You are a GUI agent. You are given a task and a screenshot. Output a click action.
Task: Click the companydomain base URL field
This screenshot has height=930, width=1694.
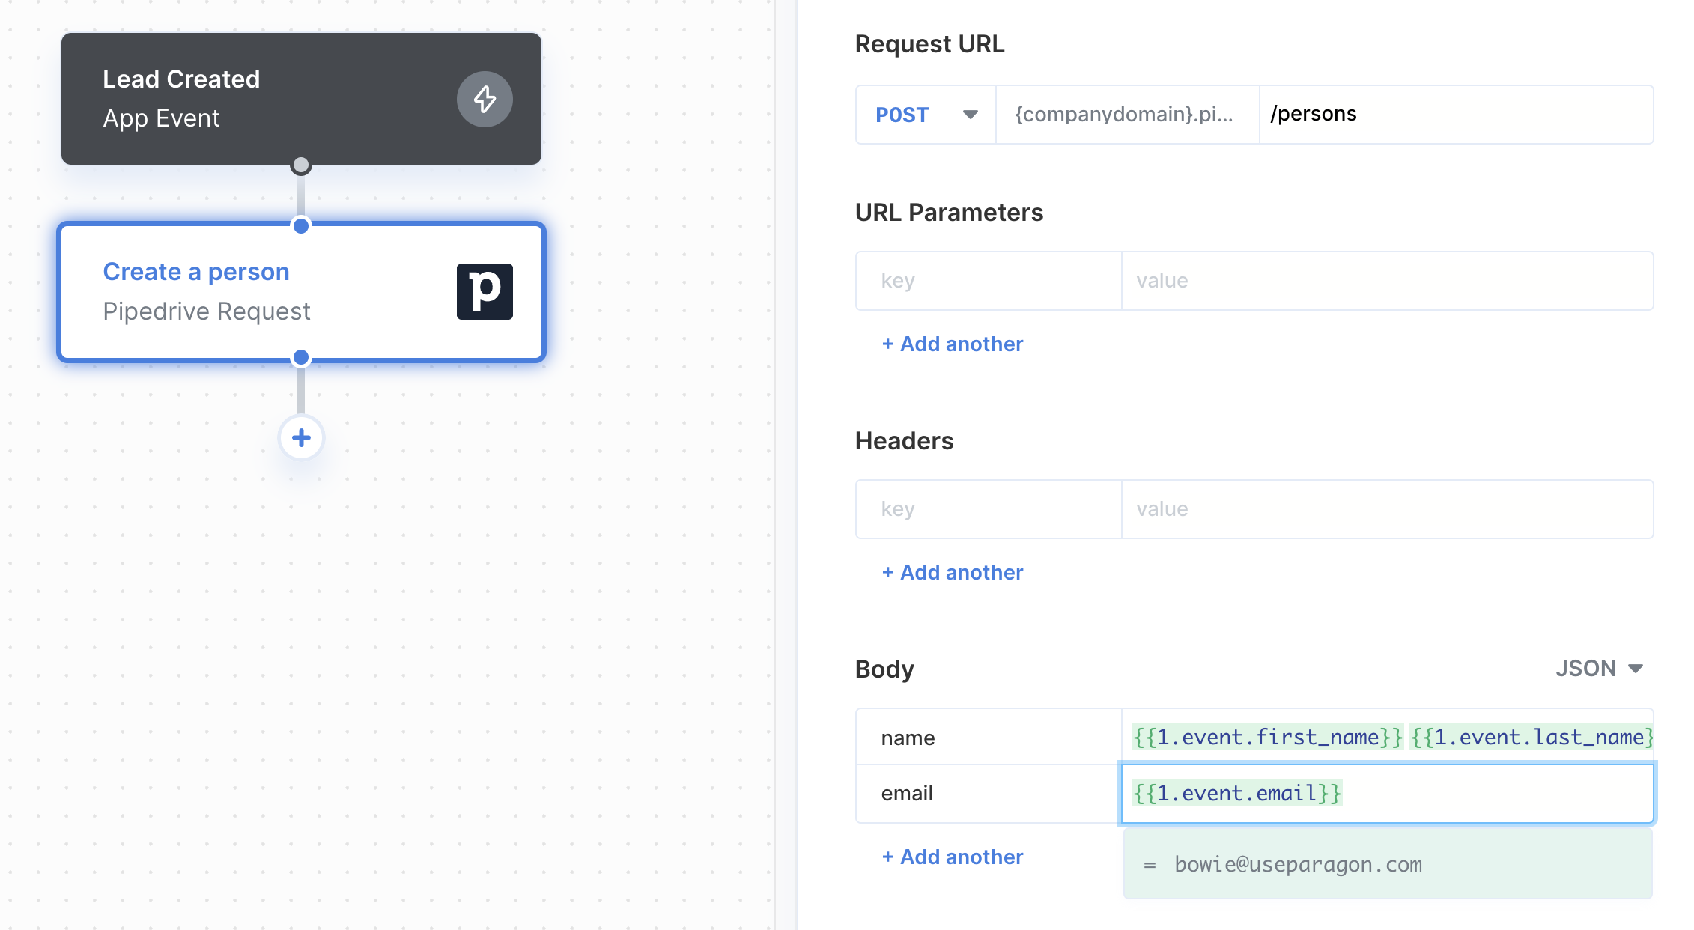tap(1128, 115)
